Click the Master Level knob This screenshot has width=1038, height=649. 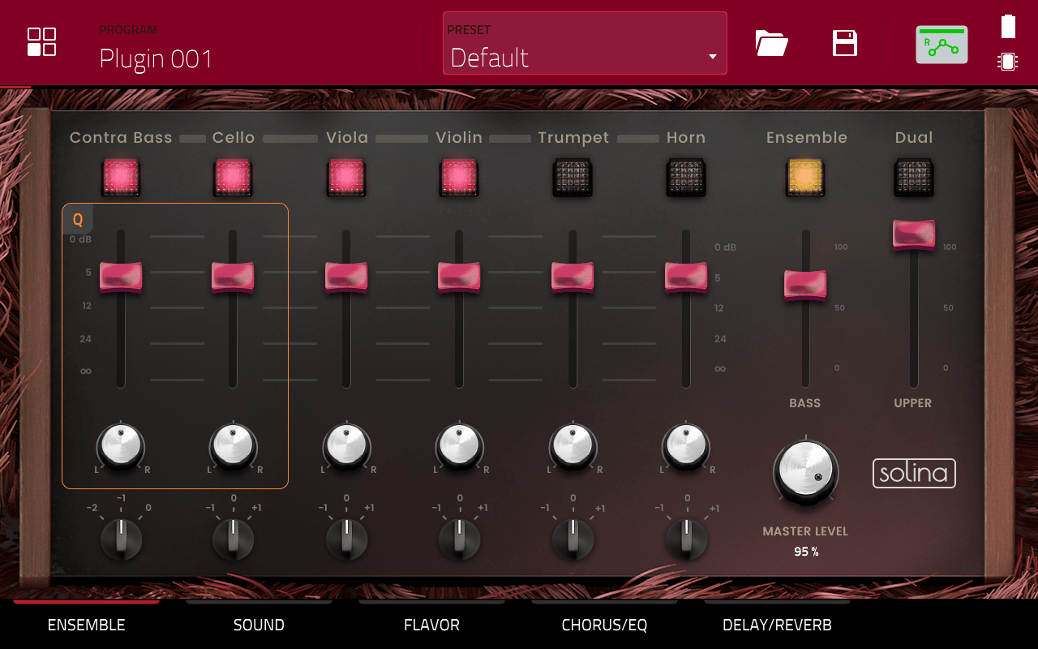(805, 471)
